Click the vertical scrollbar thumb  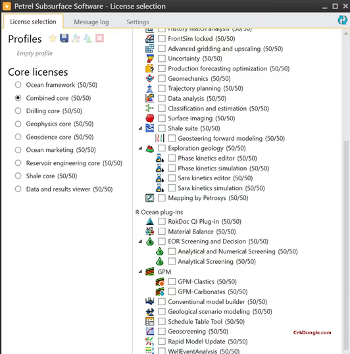tap(346, 245)
